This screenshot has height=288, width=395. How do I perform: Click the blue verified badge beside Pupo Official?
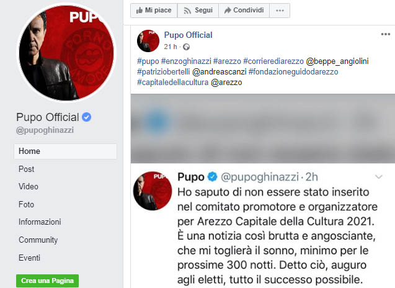click(x=86, y=117)
